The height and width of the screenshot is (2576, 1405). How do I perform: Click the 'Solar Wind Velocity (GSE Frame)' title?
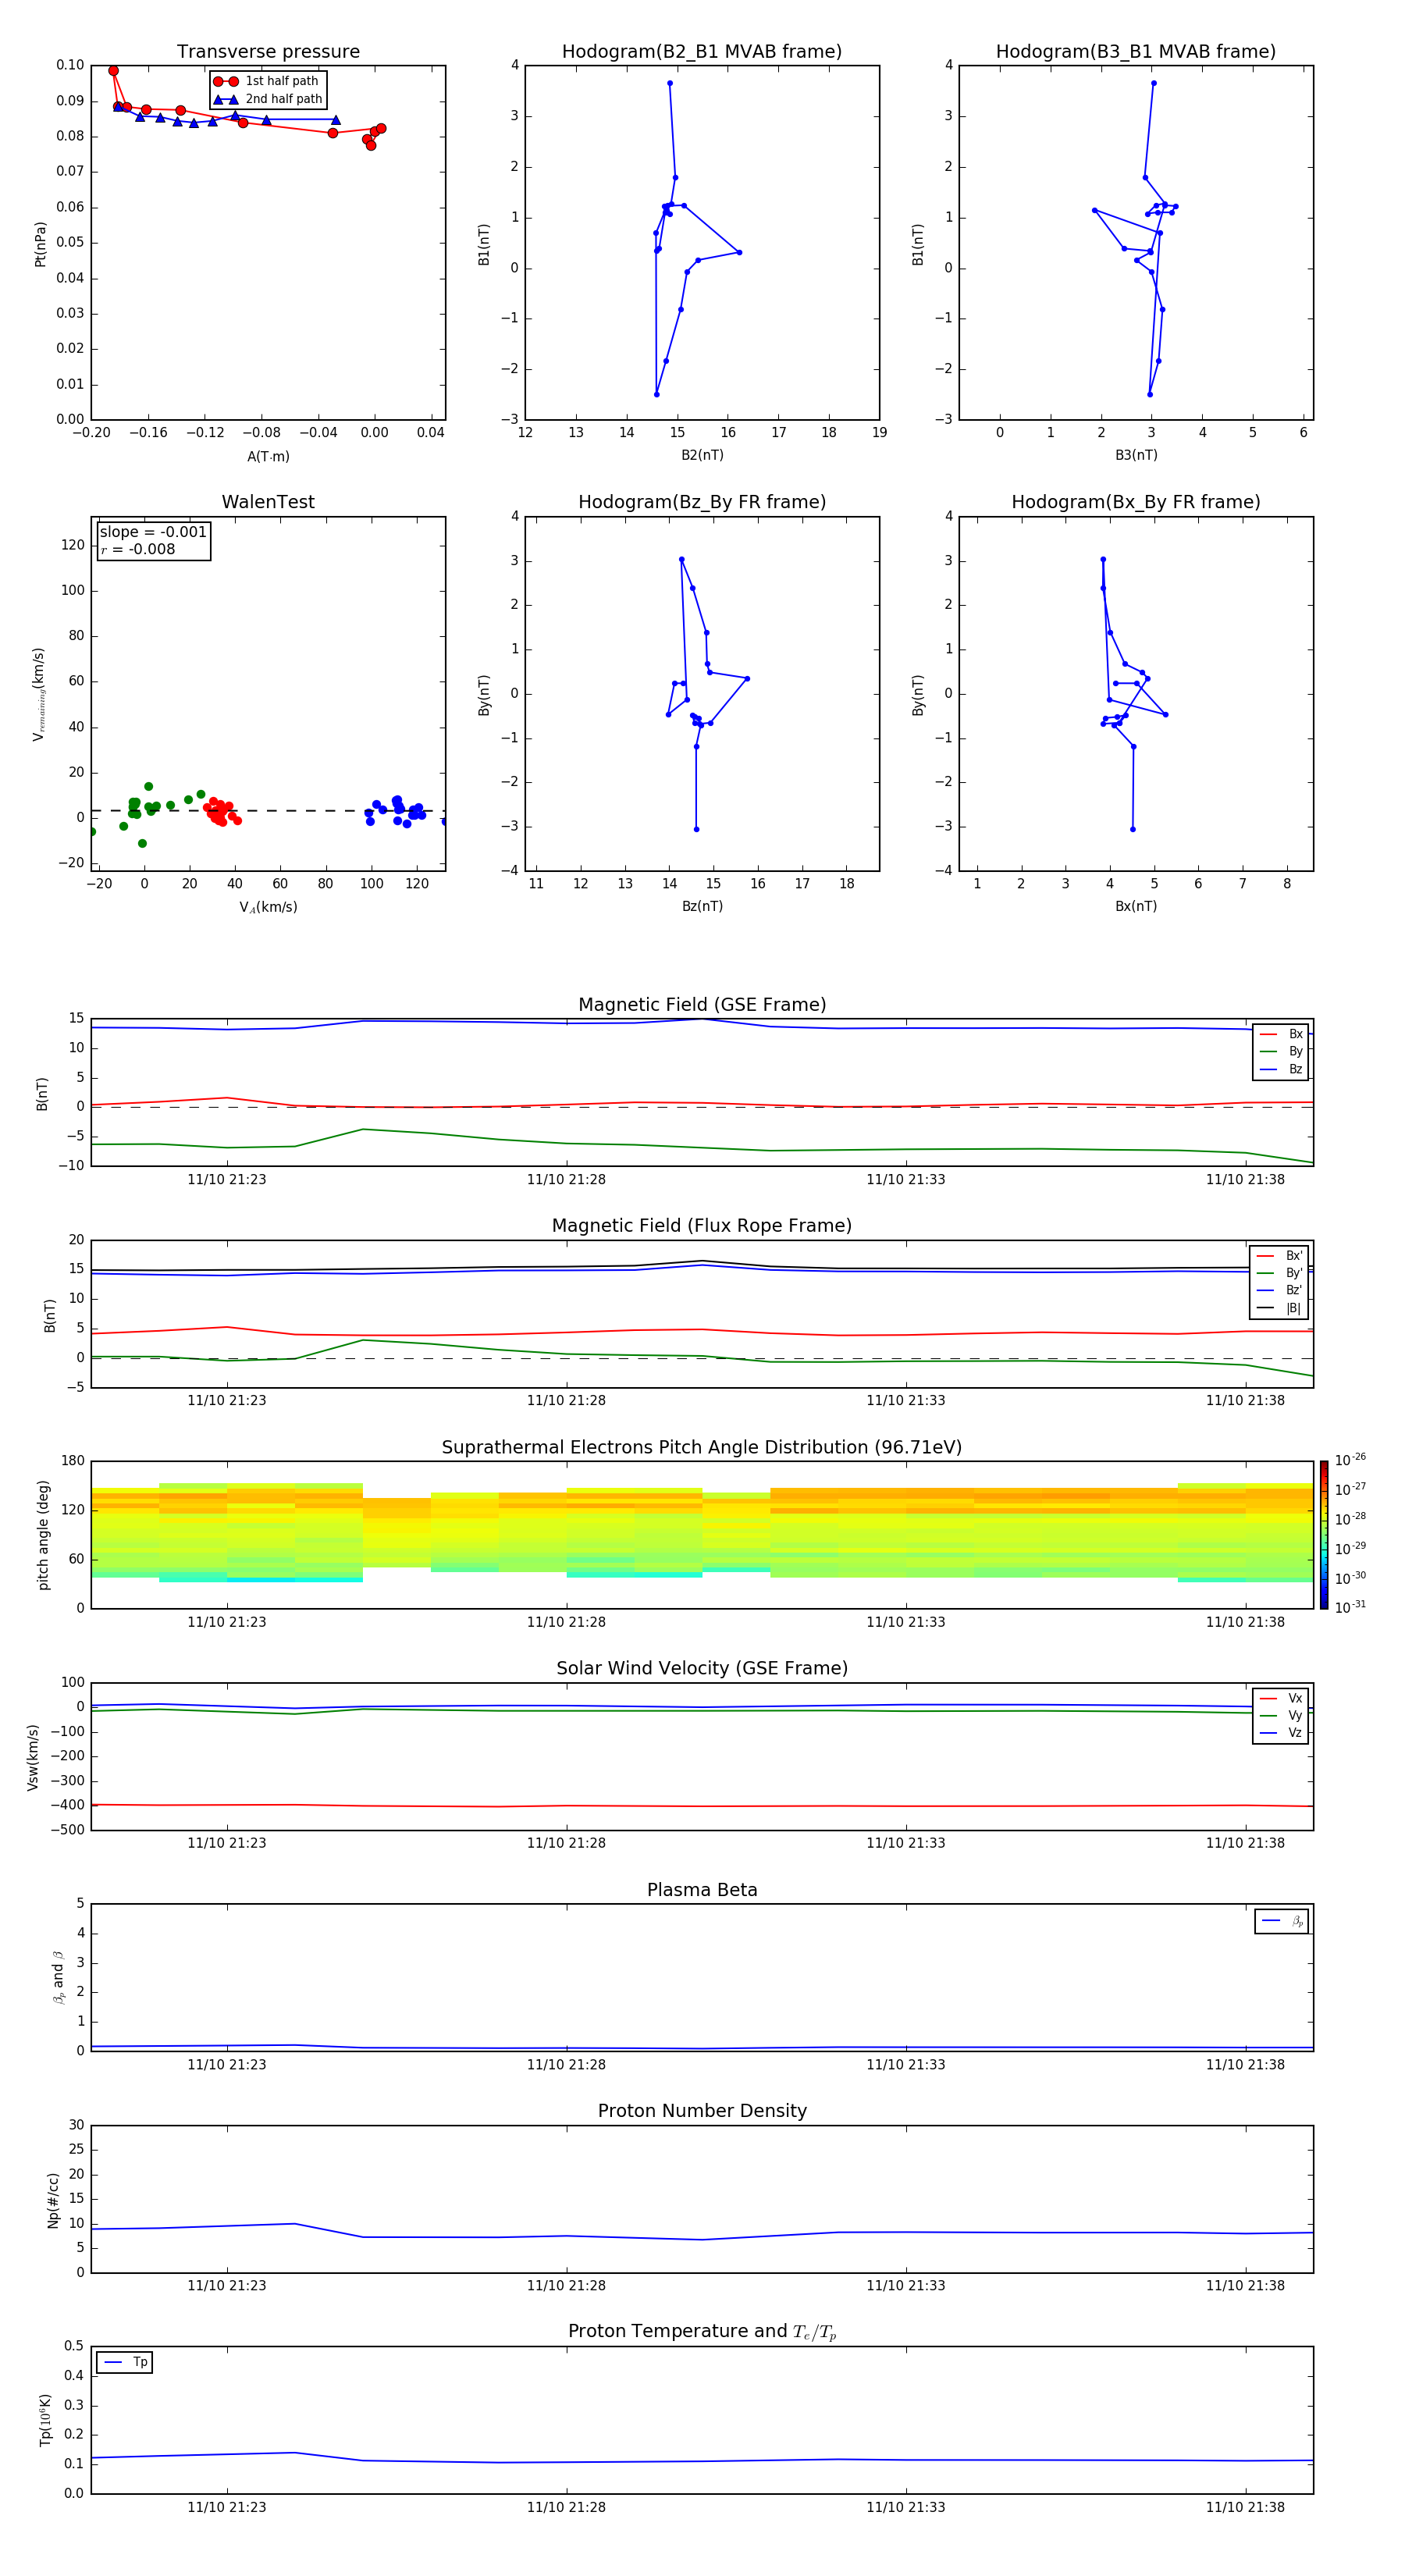click(x=702, y=1669)
